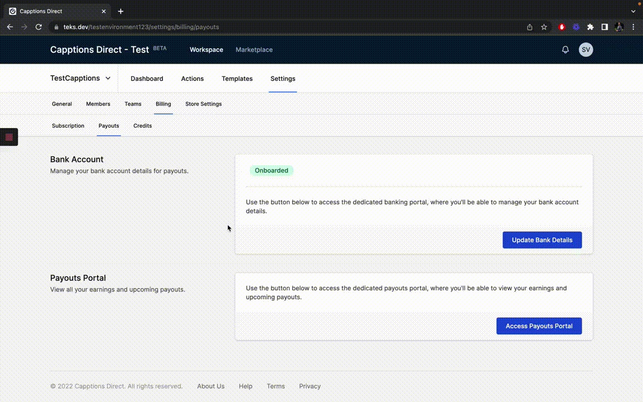Open the Chrome three-dot menu
643x402 pixels.
point(633,27)
